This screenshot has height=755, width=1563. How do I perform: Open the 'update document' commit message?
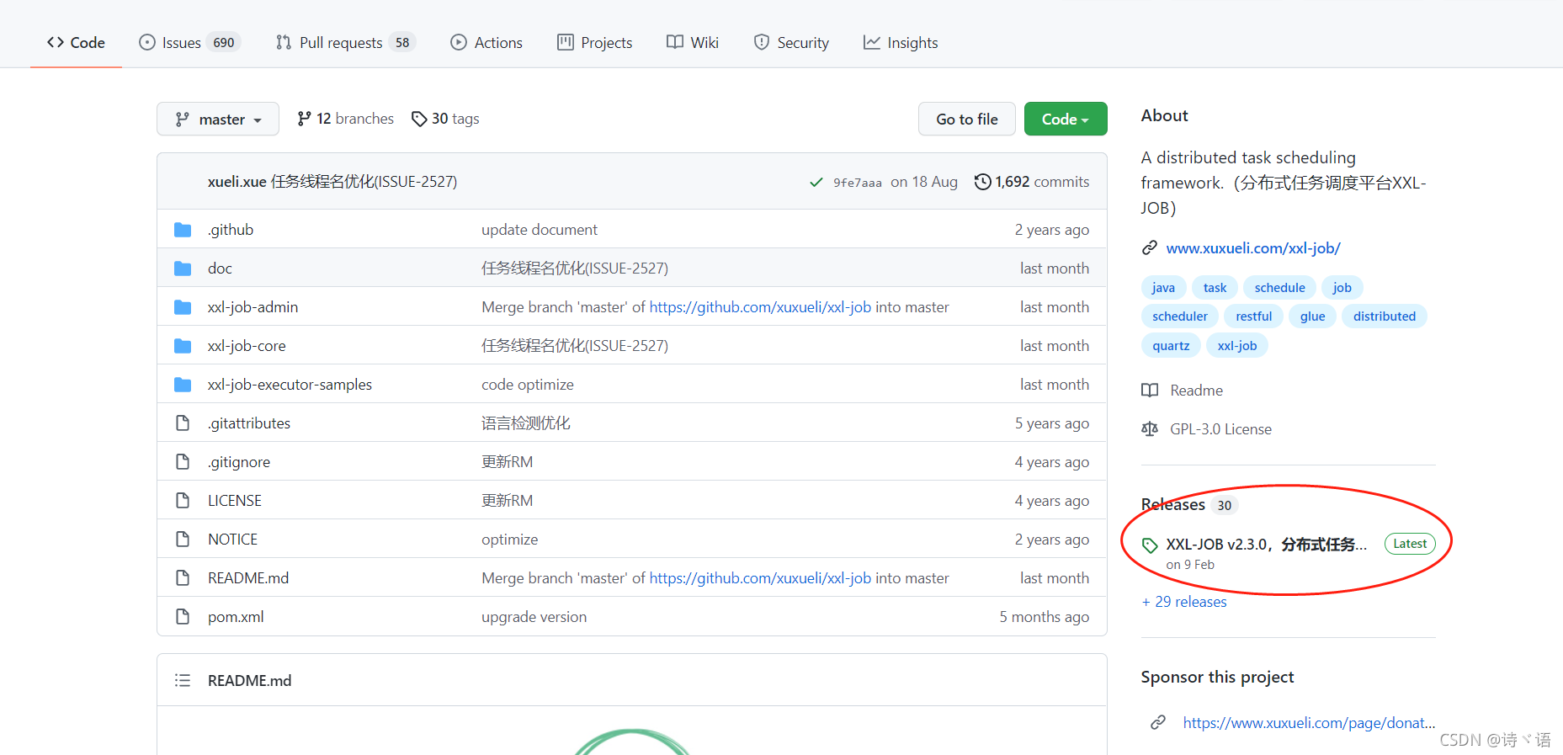(x=540, y=230)
